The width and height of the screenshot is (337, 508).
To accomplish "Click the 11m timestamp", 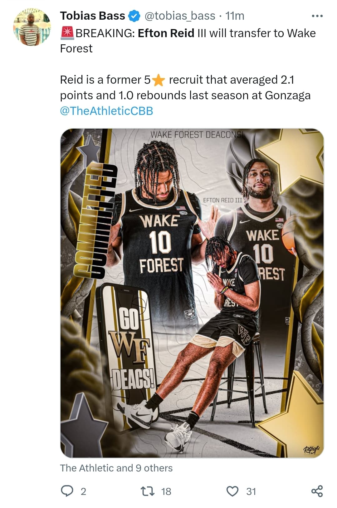I will (235, 16).
